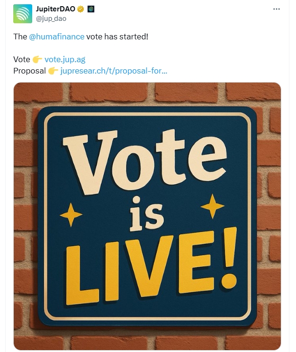Click the word 'is' on the sign
The height and width of the screenshot is (352, 296).
click(x=147, y=214)
